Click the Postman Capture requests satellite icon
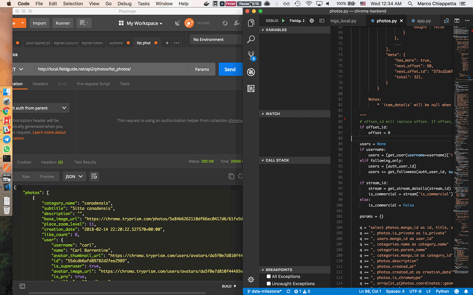Screen dimensions: 473x295 click(177, 23)
